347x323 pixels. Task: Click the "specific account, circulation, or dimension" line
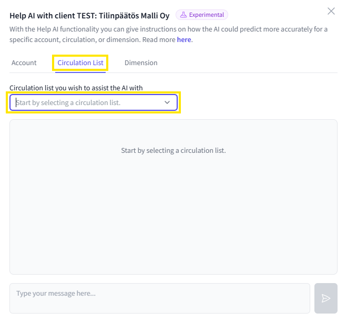(74, 39)
